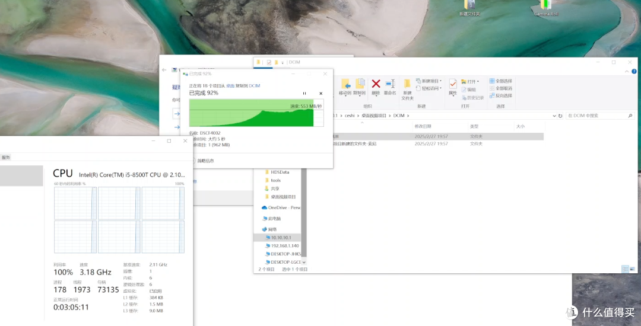The image size is (641, 326).
Task: Pause the file copy operation
Action: [304, 94]
